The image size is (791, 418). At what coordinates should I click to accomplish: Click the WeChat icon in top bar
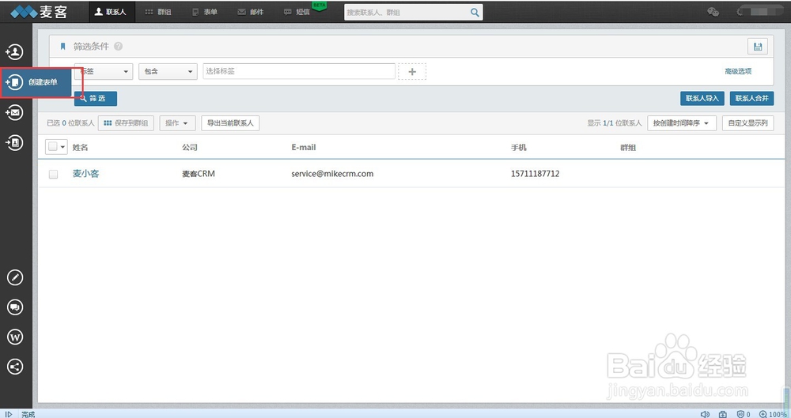[x=713, y=12]
